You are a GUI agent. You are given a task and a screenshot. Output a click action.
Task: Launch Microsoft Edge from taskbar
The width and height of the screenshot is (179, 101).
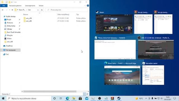coord(67,98)
